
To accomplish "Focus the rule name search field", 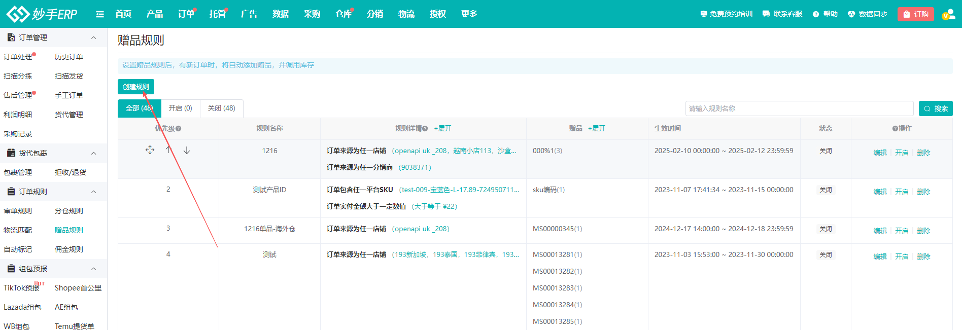I will click(x=799, y=108).
